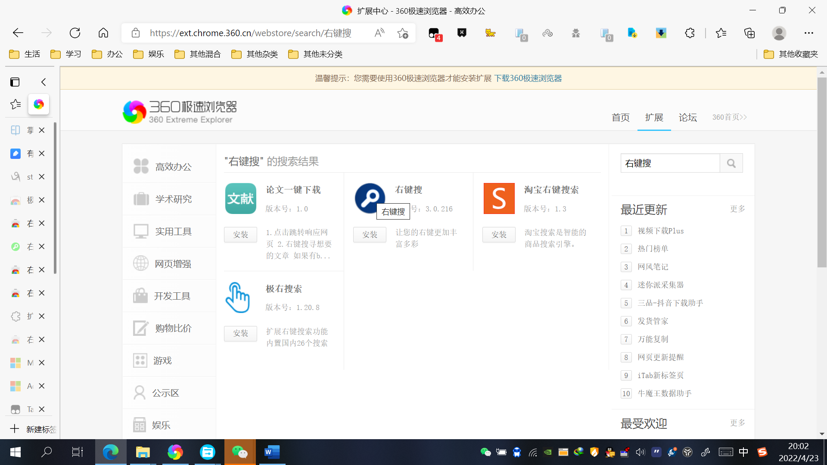Select the 游戏 category

(169, 360)
